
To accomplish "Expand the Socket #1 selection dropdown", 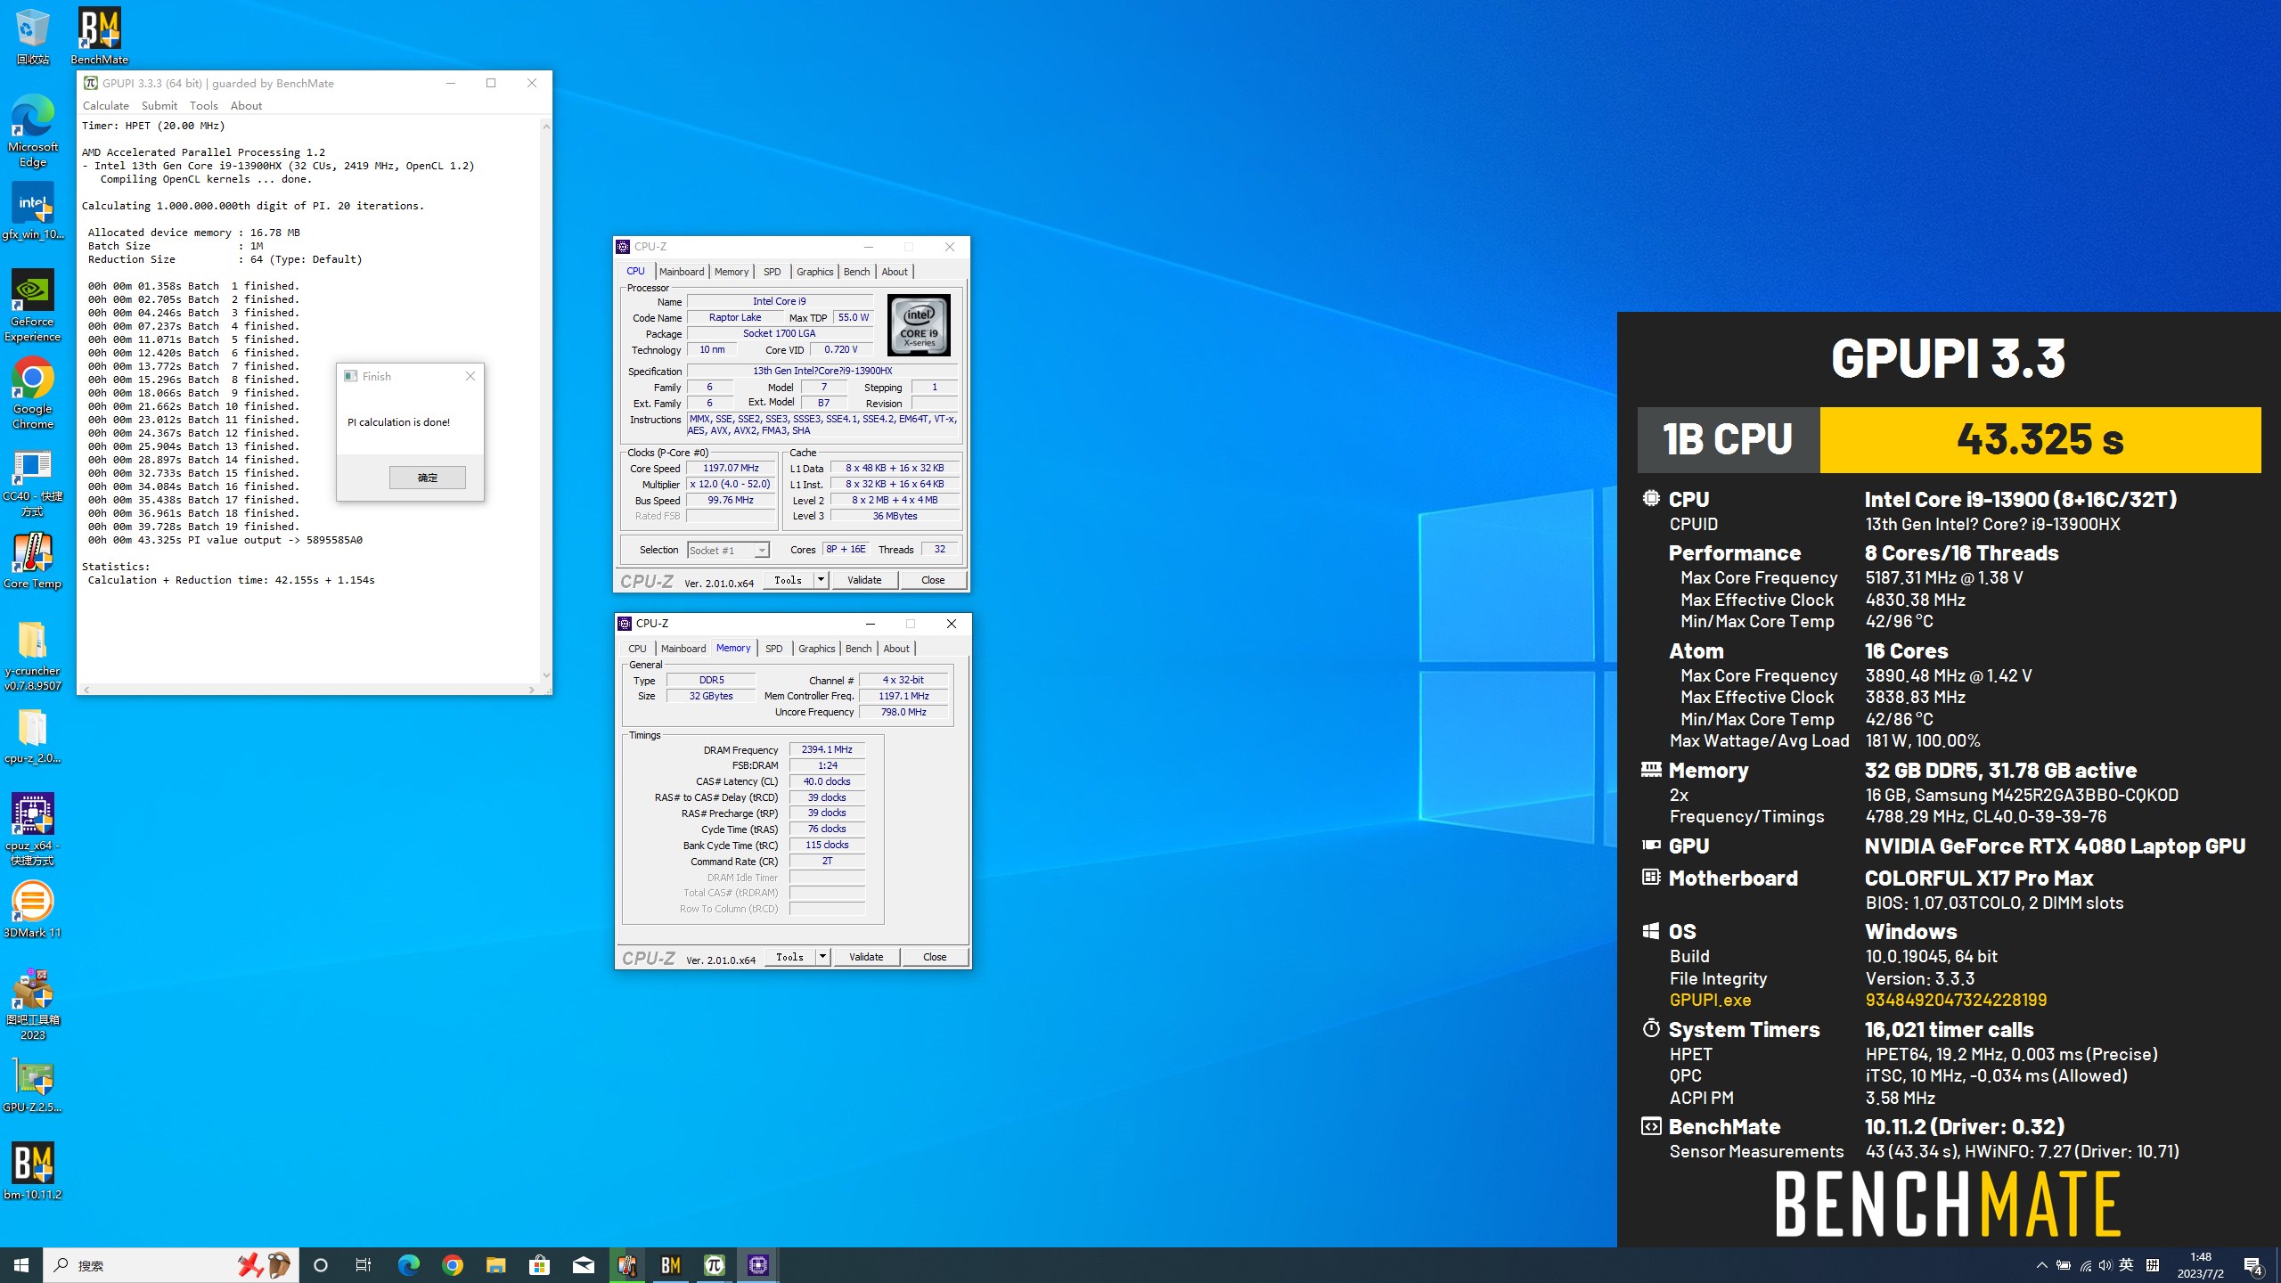I will point(762,551).
